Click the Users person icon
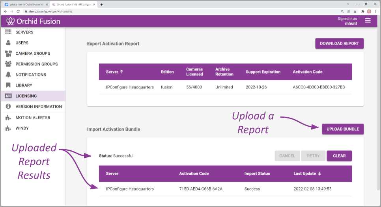 [8, 43]
